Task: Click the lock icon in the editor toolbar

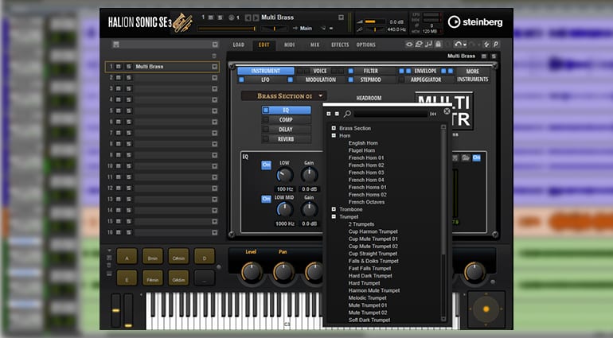Action: 438,45
